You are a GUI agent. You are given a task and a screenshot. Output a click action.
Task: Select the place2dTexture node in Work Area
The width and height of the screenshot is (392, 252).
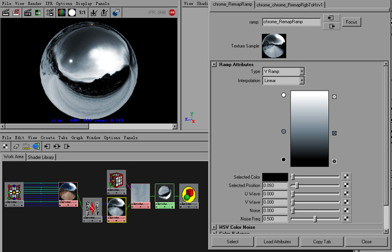14,192
